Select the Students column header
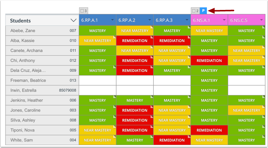This screenshot has width=268, height=148. 42,20
